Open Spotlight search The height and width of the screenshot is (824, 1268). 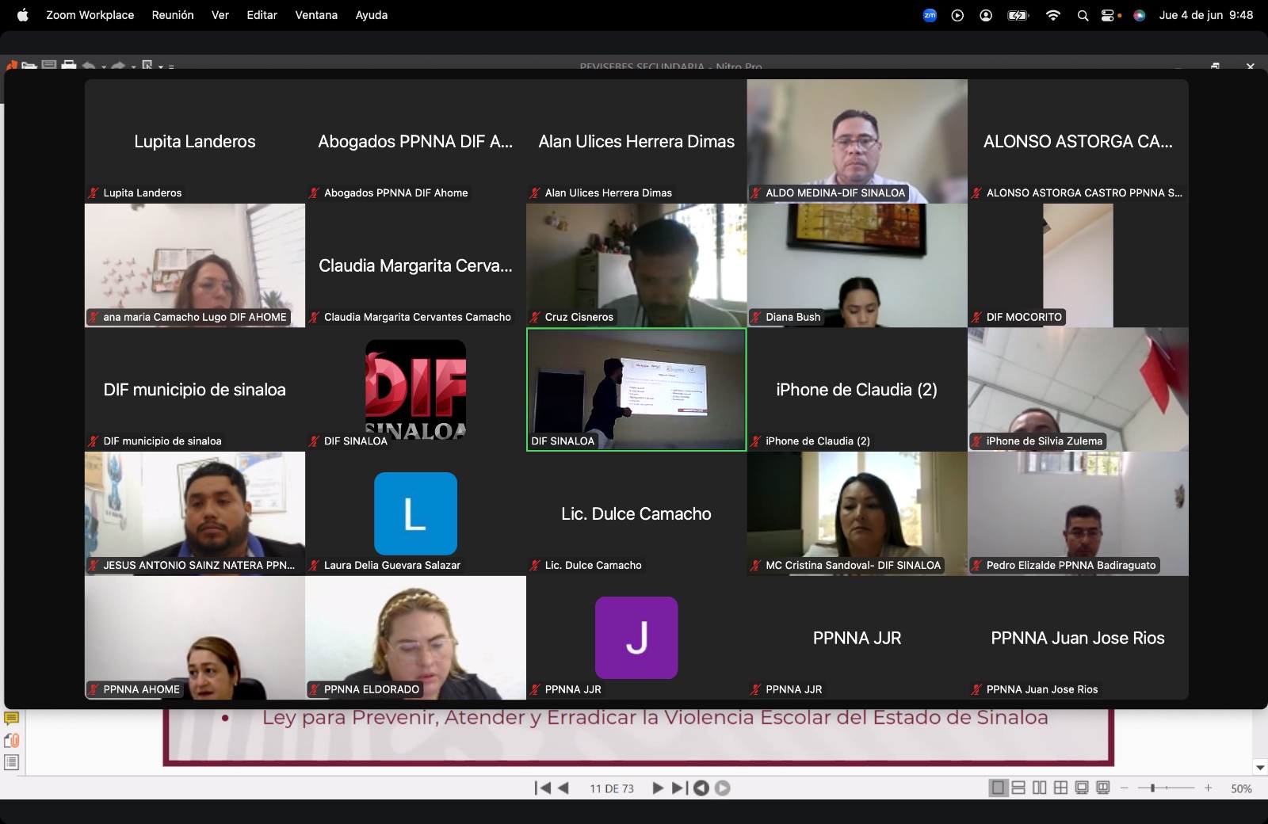click(x=1083, y=15)
